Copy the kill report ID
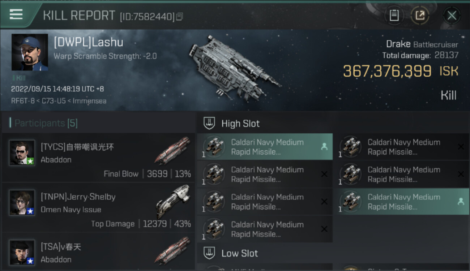 click(x=180, y=17)
